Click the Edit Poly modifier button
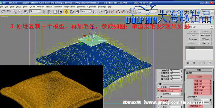Viewport: 216px width, 108px height. [193, 32]
